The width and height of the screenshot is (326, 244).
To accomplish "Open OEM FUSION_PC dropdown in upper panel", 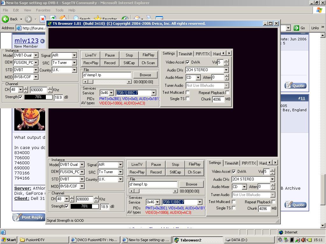I will click(36, 63).
